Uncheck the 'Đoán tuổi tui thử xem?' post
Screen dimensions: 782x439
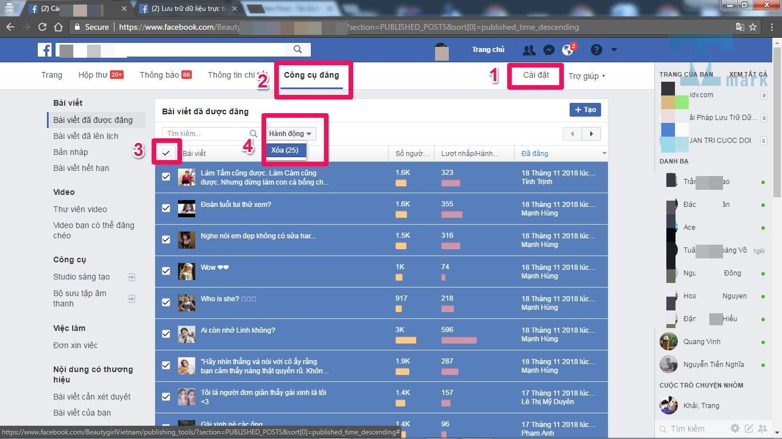(166, 208)
